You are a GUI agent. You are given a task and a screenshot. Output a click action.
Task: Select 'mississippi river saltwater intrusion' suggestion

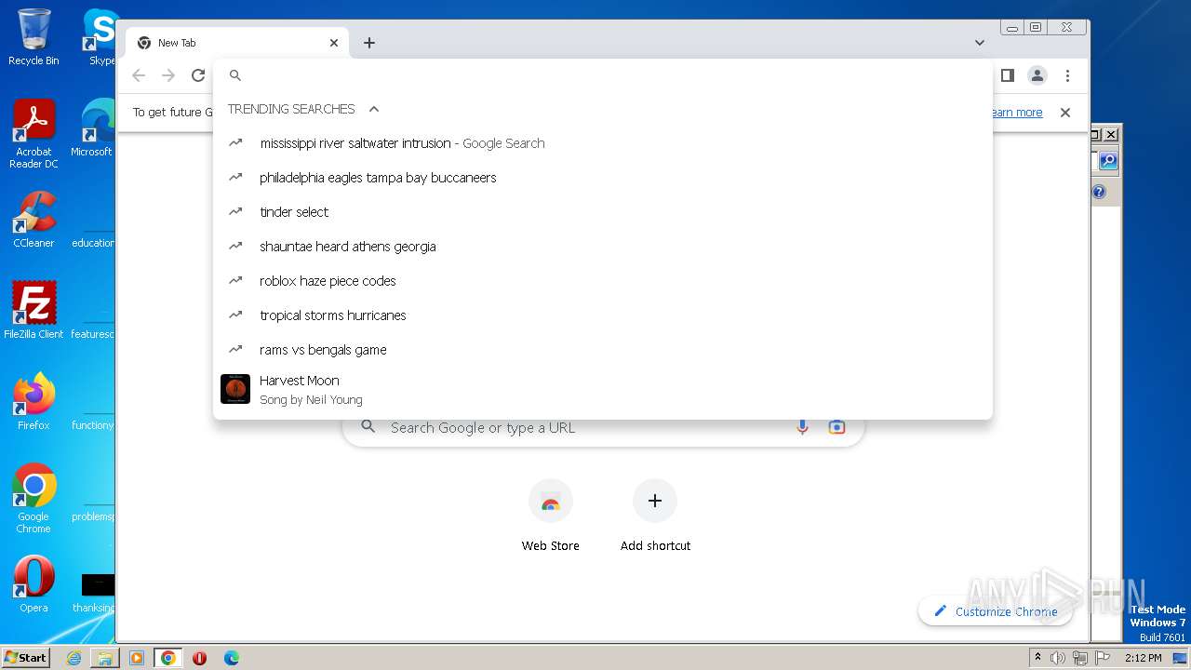[603, 143]
